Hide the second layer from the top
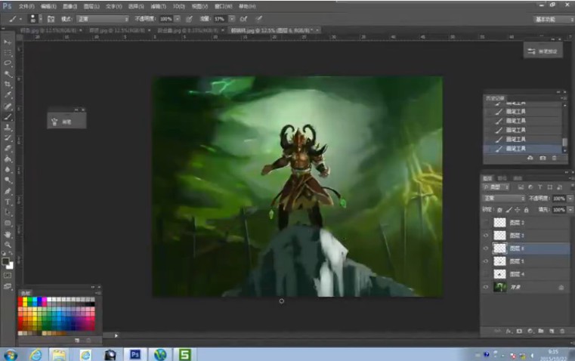The image size is (575, 361). [x=487, y=236]
